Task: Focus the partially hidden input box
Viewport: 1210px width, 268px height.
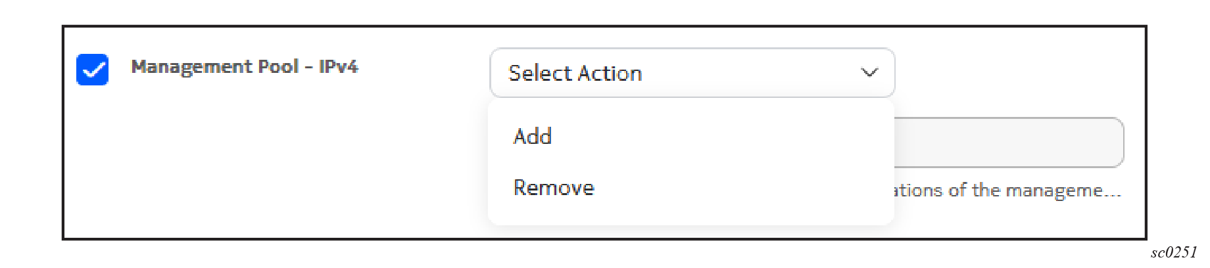Action: tap(1008, 143)
